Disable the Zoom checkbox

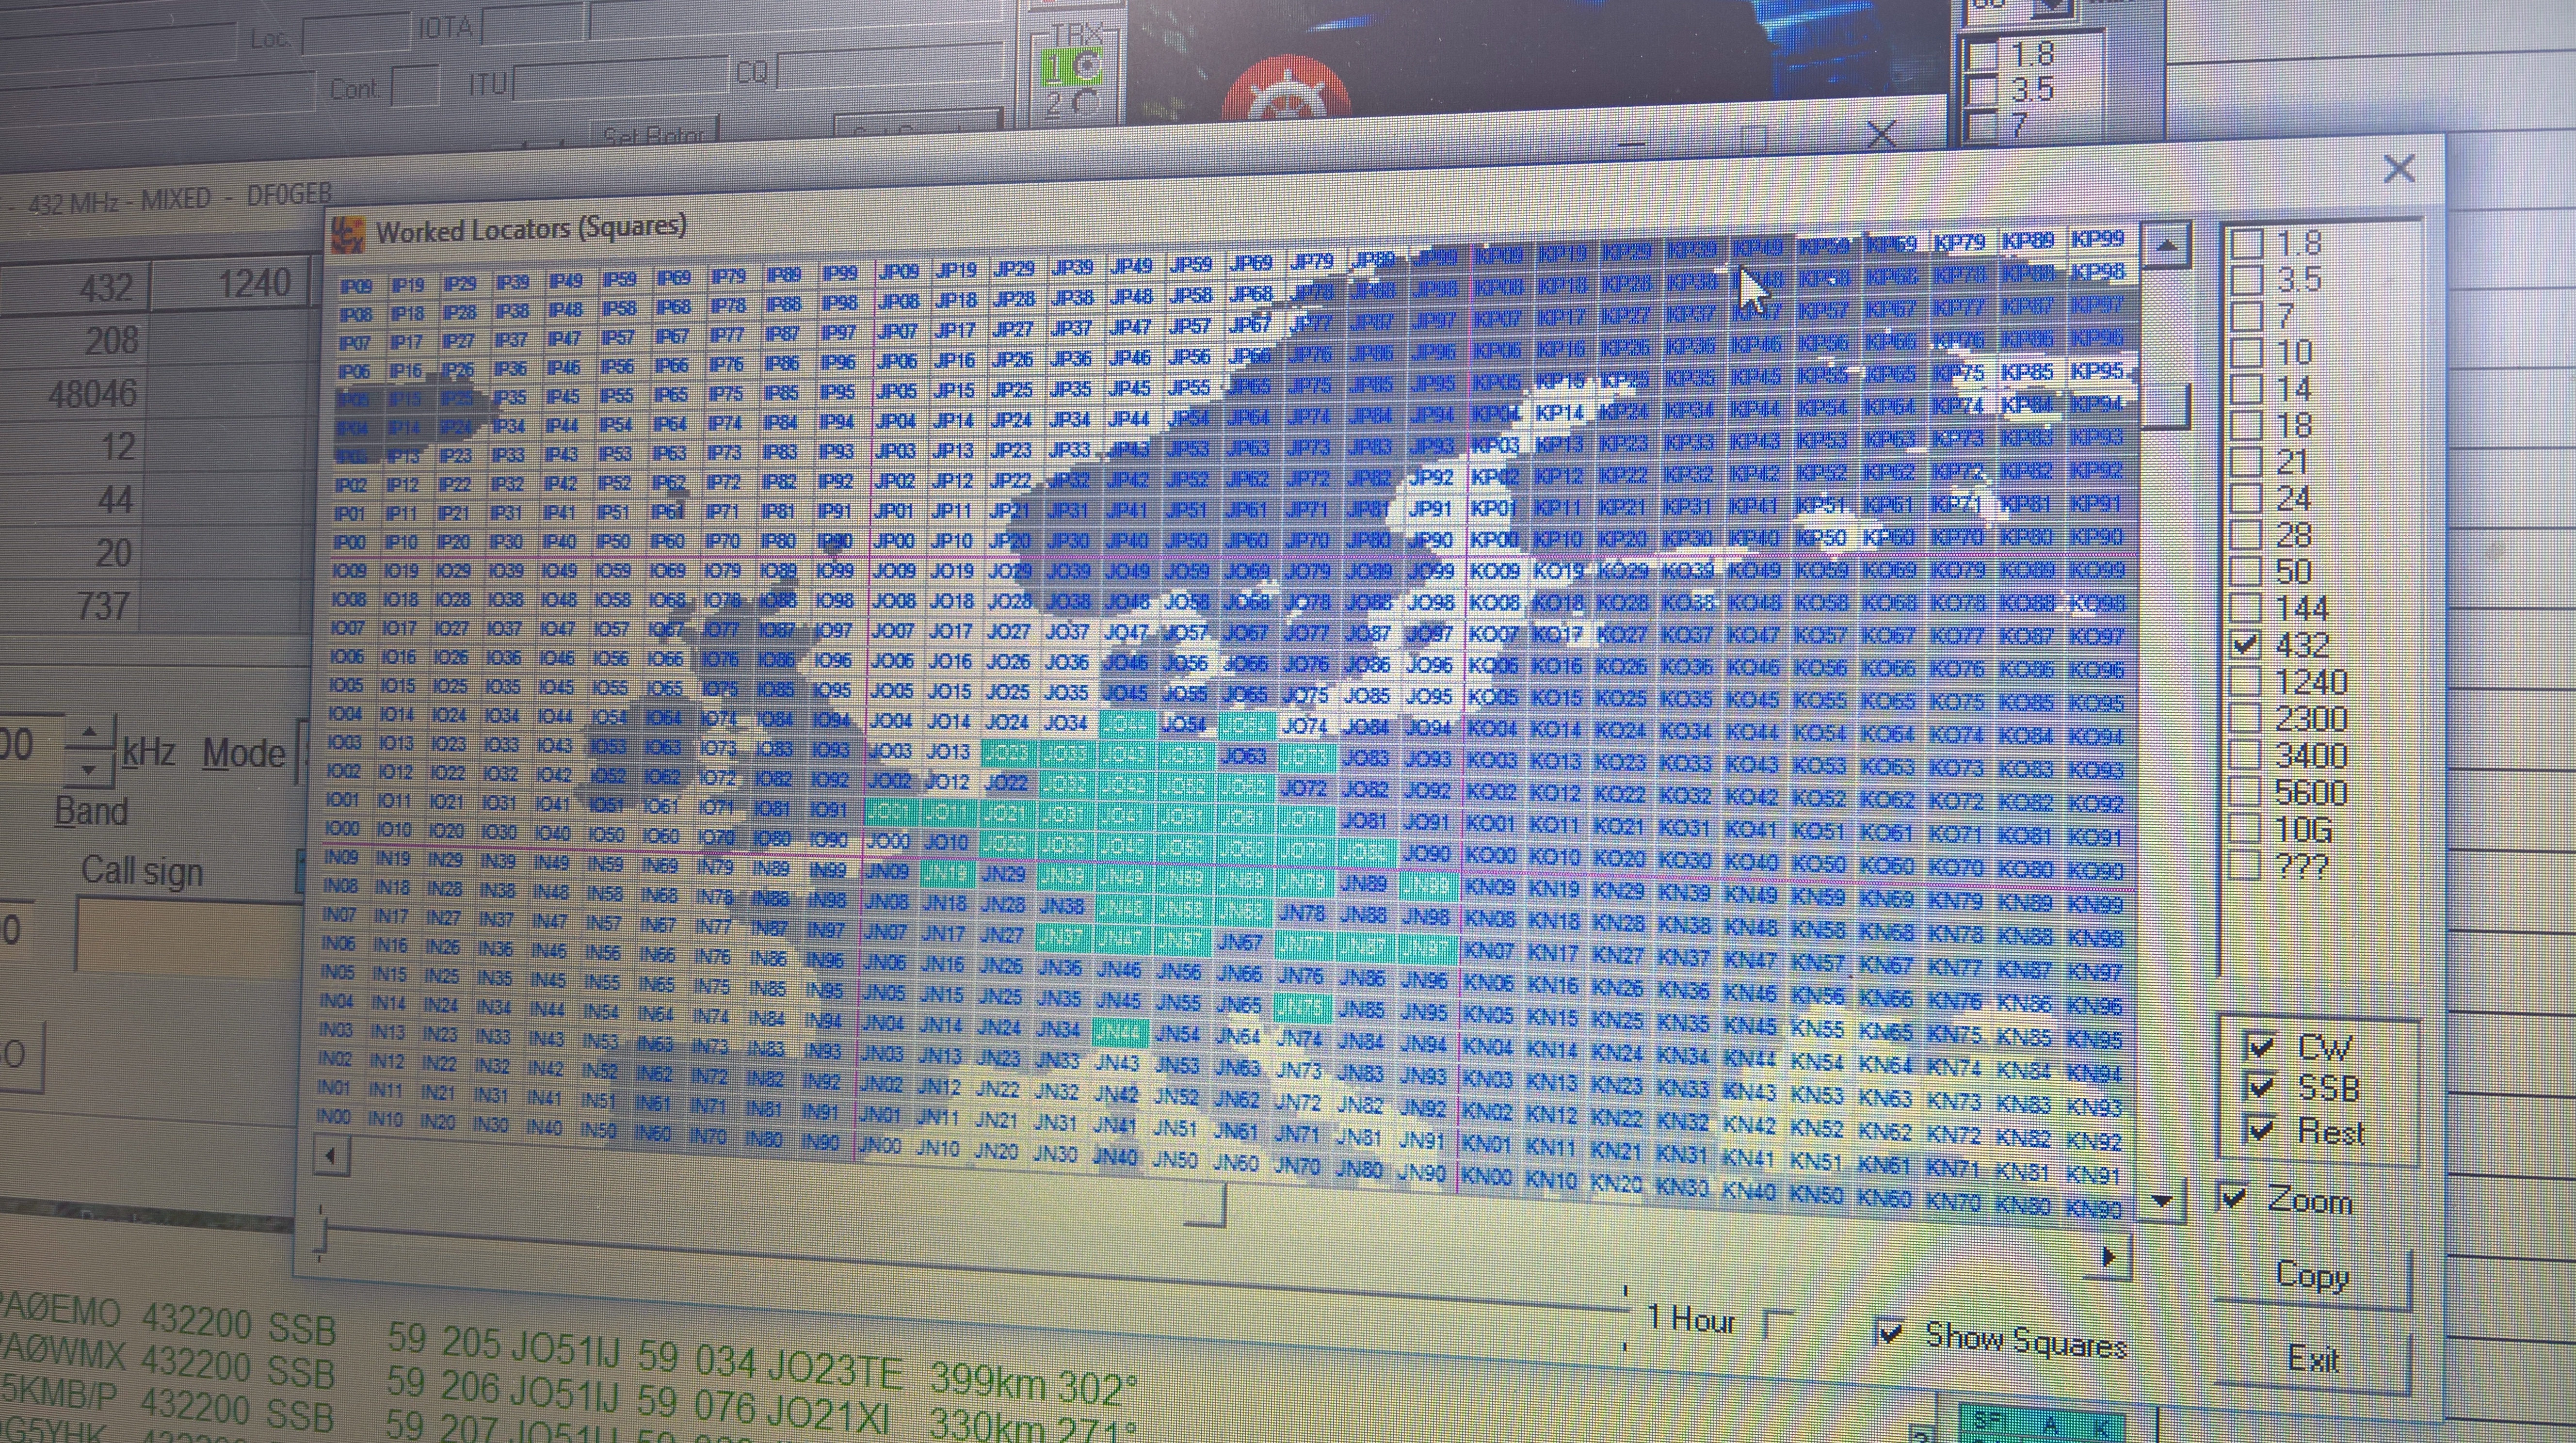tap(2234, 1197)
